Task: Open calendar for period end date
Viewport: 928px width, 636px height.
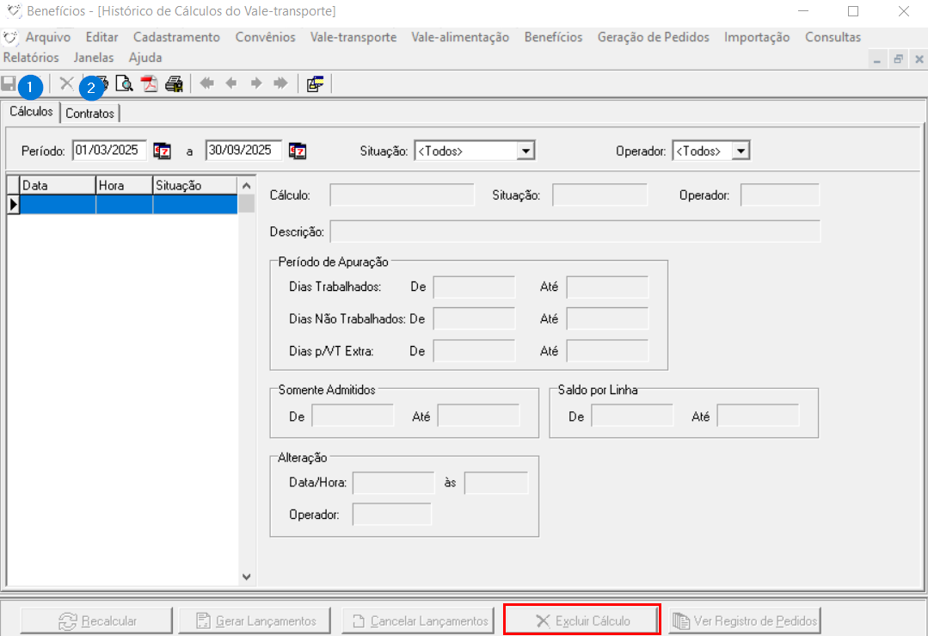Action: coord(298,151)
